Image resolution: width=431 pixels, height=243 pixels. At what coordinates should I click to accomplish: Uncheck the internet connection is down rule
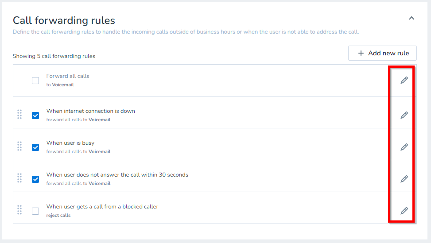[x=35, y=116]
